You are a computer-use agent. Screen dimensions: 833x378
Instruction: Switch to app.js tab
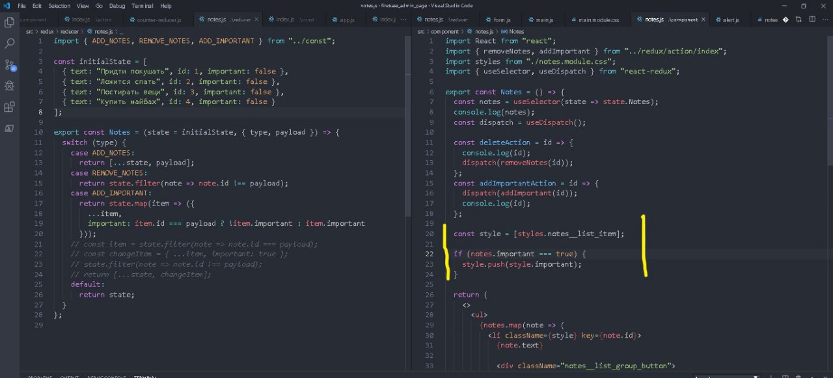(347, 20)
